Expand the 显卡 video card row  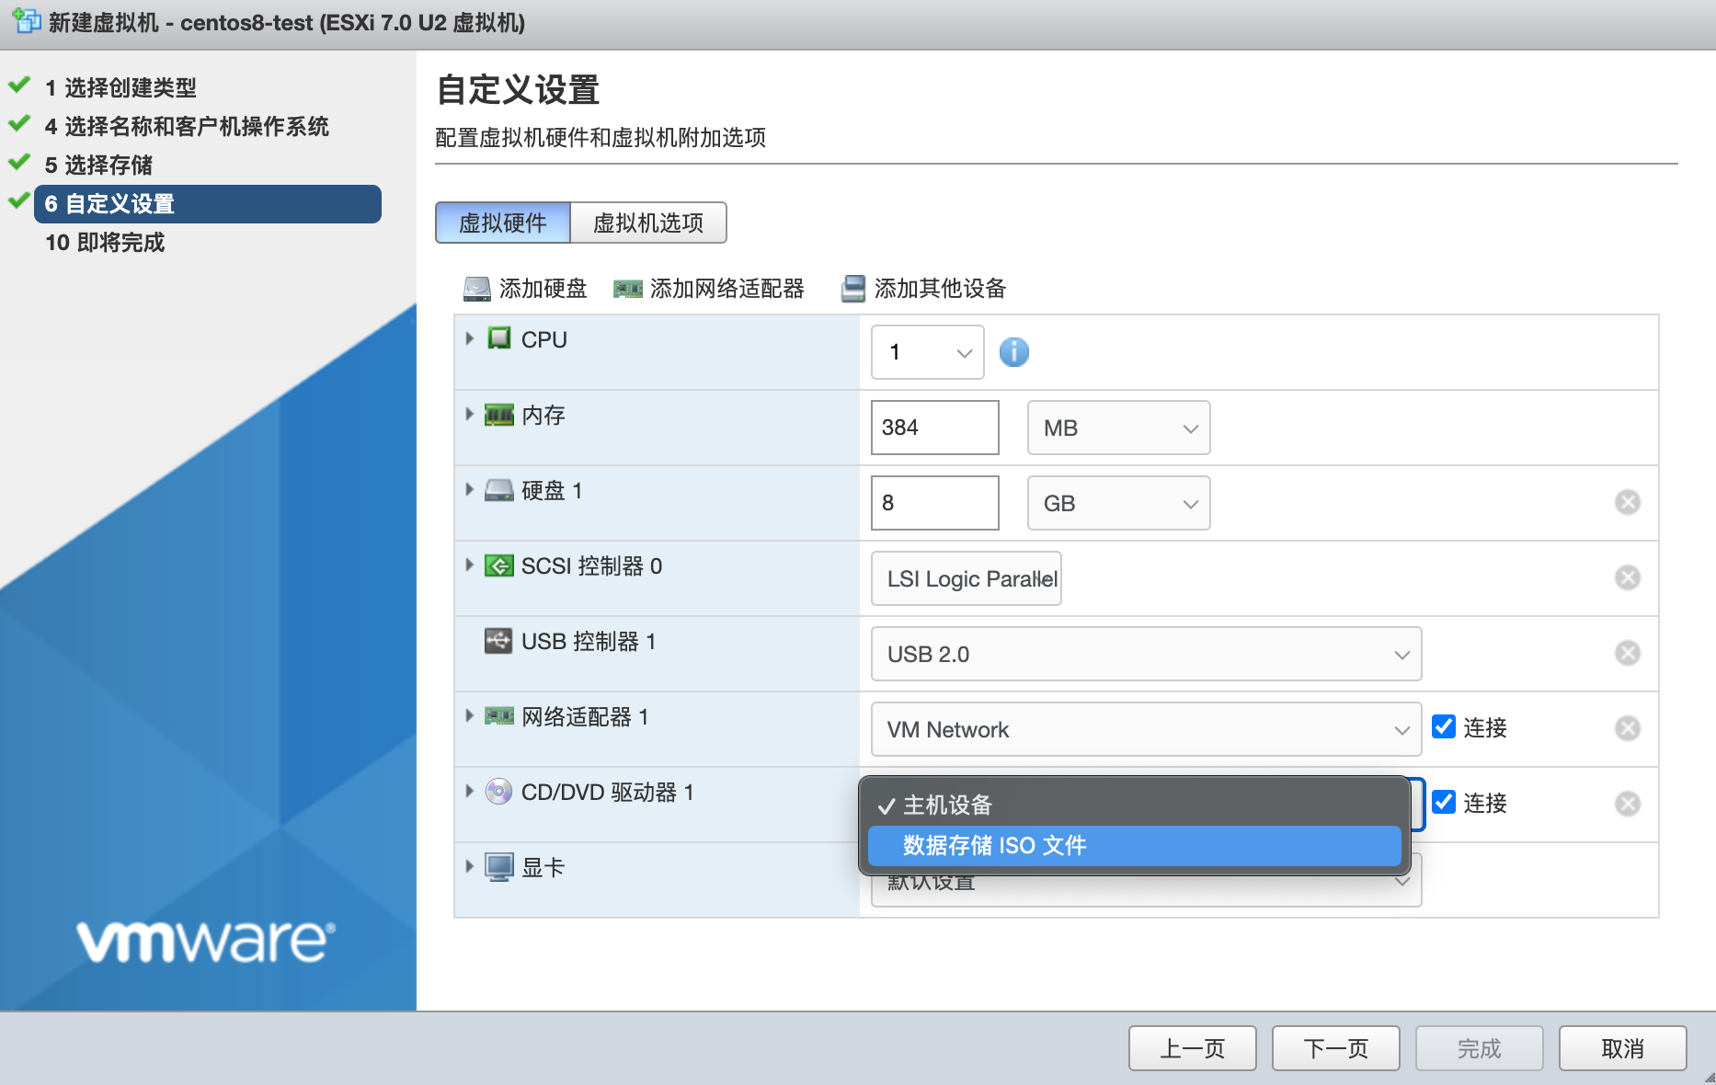(469, 866)
